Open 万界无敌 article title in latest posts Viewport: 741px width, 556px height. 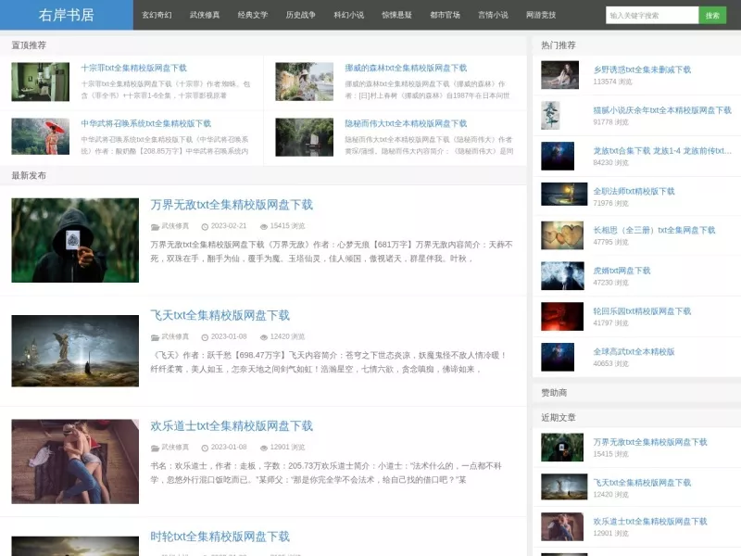tap(232, 205)
